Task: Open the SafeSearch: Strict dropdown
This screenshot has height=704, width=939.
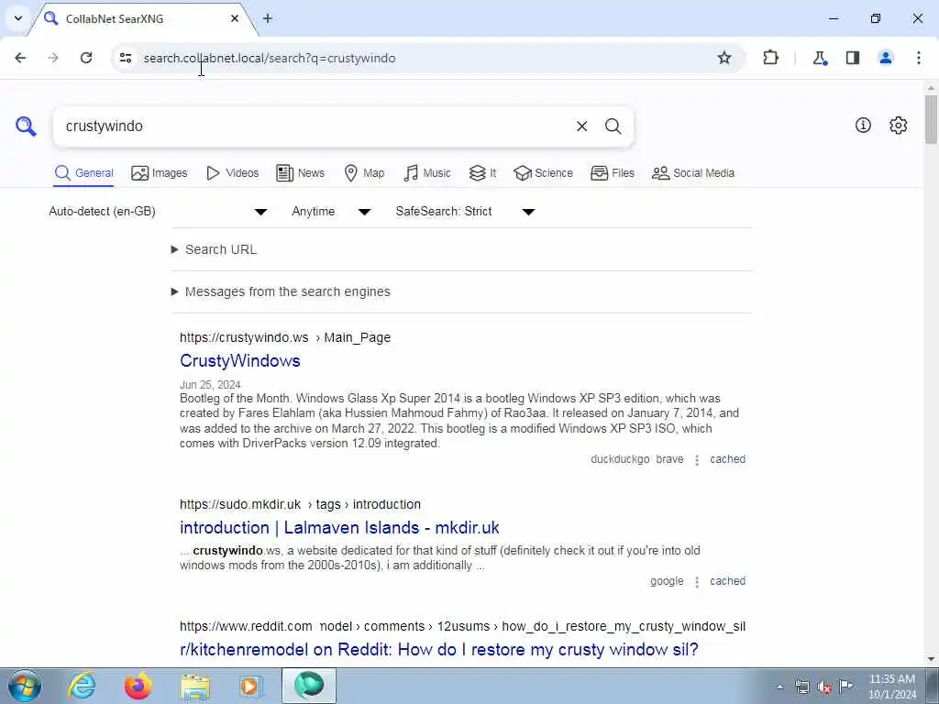Action: point(465,212)
